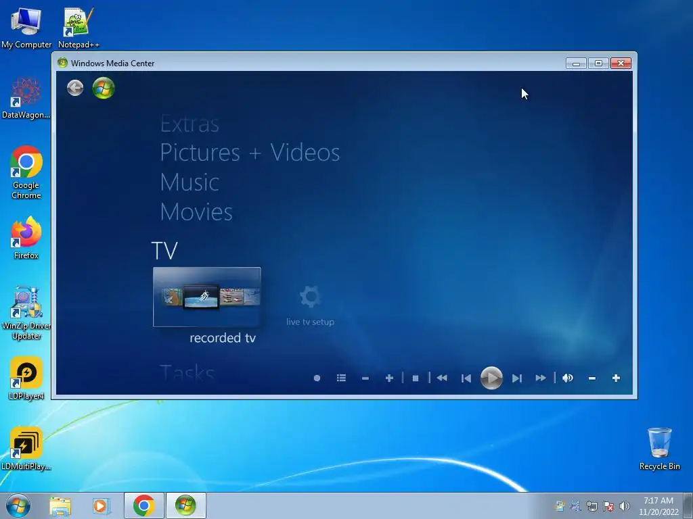Screen dimensions: 693x519
Task: Select the Notepad++ desktop shortcut
Action: [79, 28]
